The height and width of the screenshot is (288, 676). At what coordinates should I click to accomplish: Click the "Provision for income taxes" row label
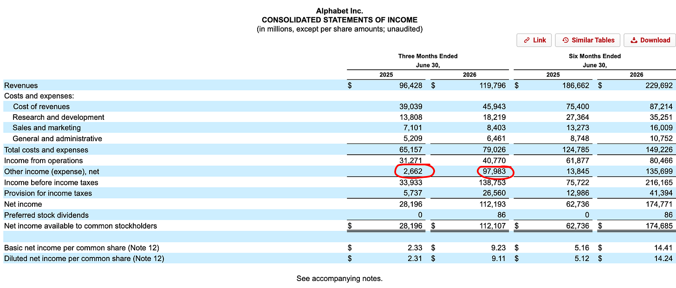coord(48,193)
